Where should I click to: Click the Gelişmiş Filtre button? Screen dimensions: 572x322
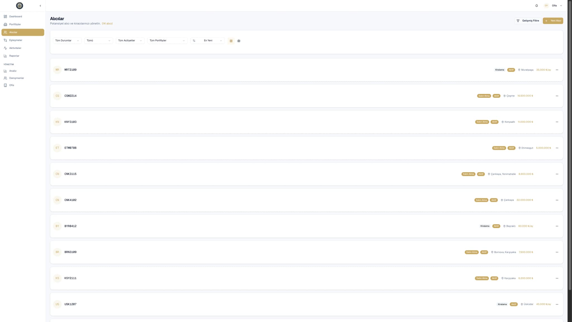(528, 21)
